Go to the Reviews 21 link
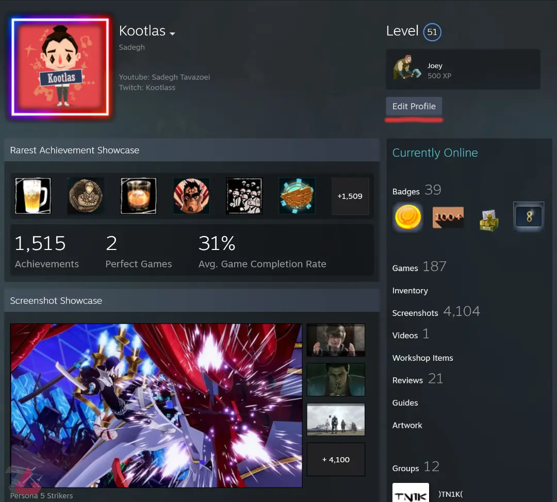This screenshot has height=502, width=557. pos(417,379)
